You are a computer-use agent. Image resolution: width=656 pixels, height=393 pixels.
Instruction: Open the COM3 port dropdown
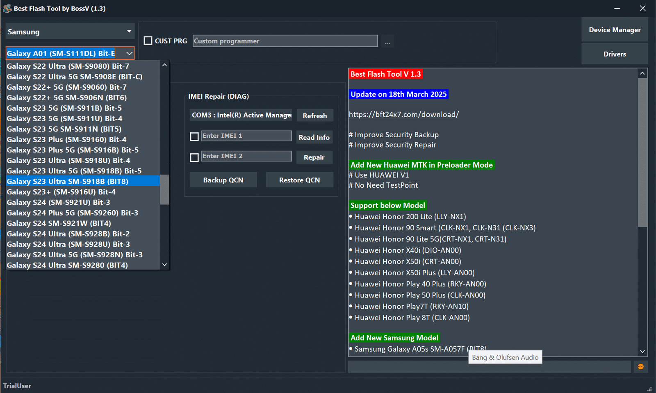[x=241, y=115]
